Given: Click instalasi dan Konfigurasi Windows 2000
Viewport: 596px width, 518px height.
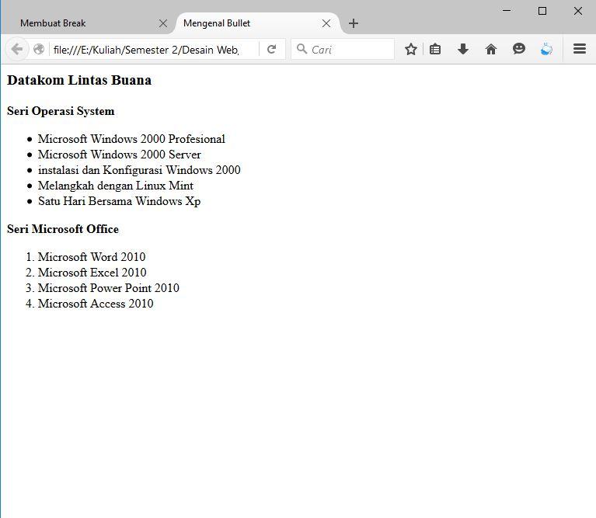Looking at the screenshot, I should click(x=139, y=170).
